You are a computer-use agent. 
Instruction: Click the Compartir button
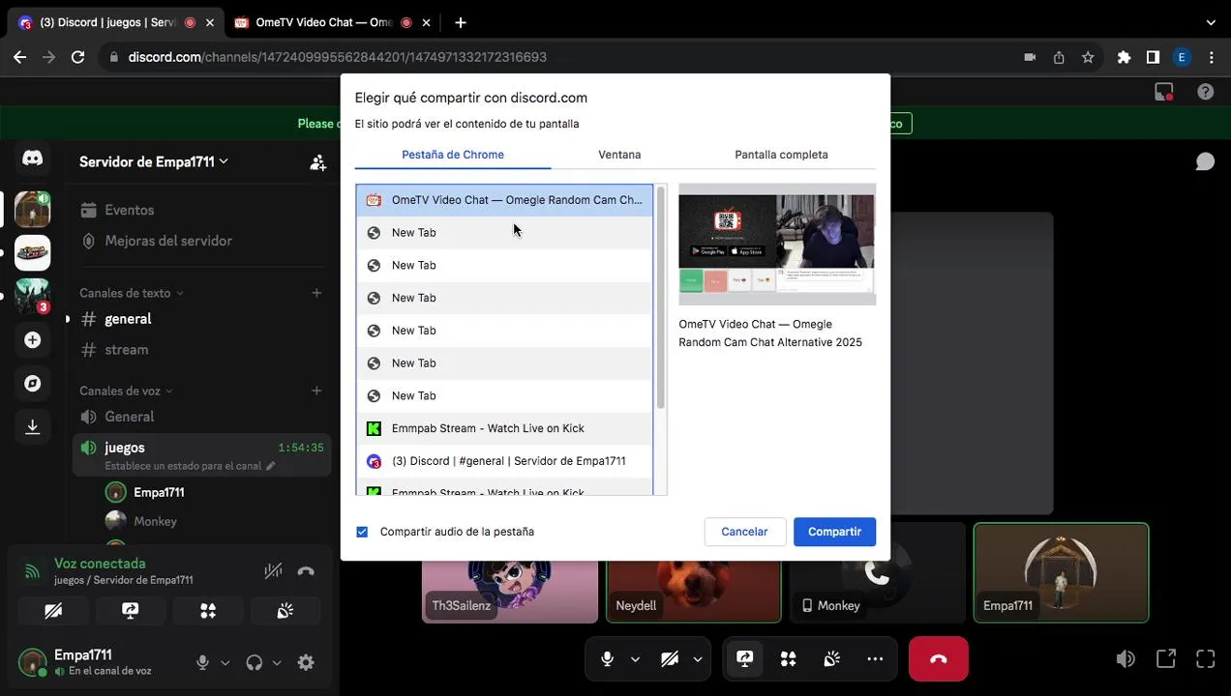pyautogui.click(x=834, y=532)
